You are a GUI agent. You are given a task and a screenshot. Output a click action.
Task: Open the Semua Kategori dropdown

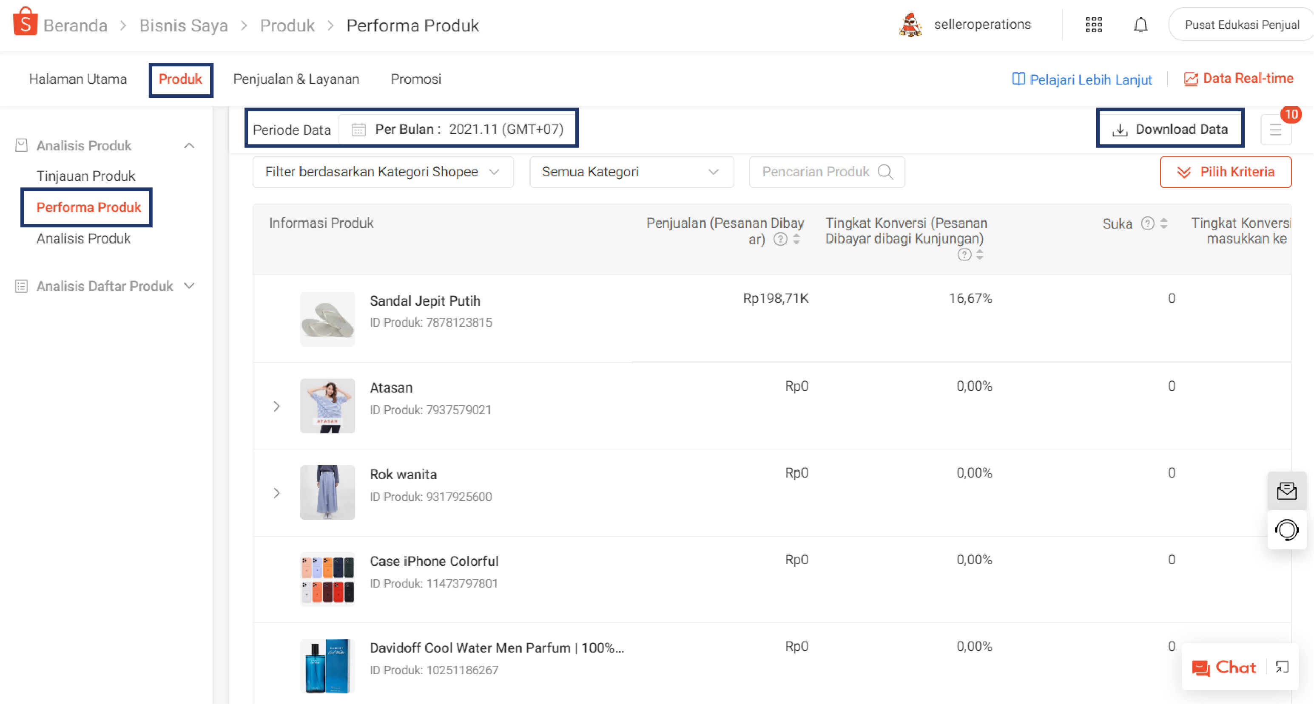(x=631, y=172)
